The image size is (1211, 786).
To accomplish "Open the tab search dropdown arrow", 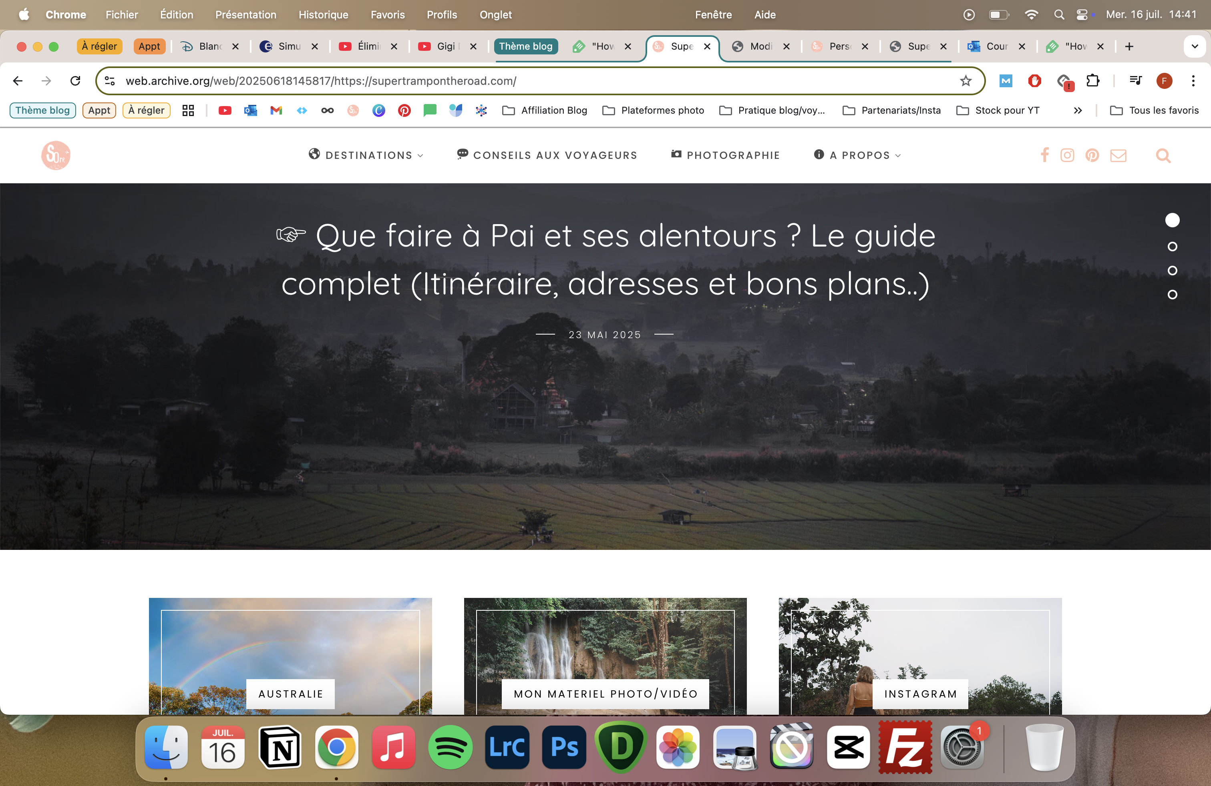I will tap(1195, 46).
